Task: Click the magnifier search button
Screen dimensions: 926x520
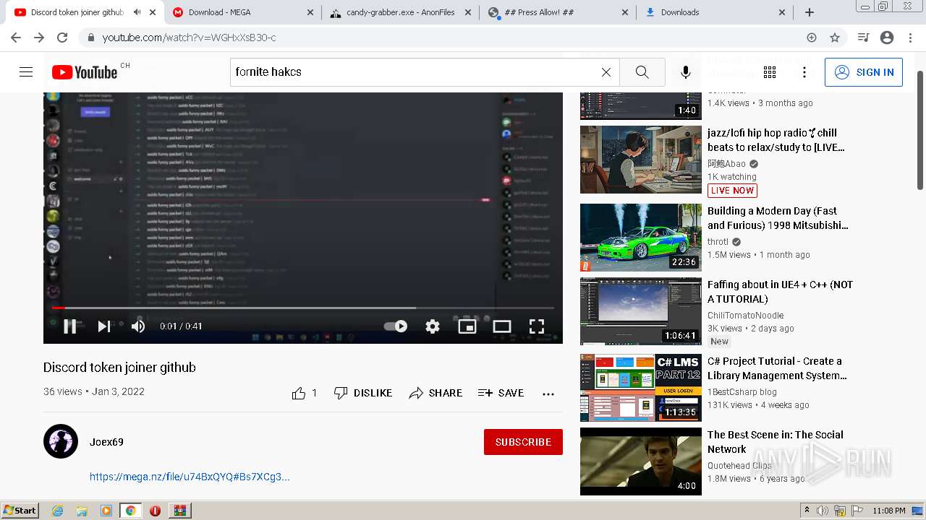Action: point(642,72)
